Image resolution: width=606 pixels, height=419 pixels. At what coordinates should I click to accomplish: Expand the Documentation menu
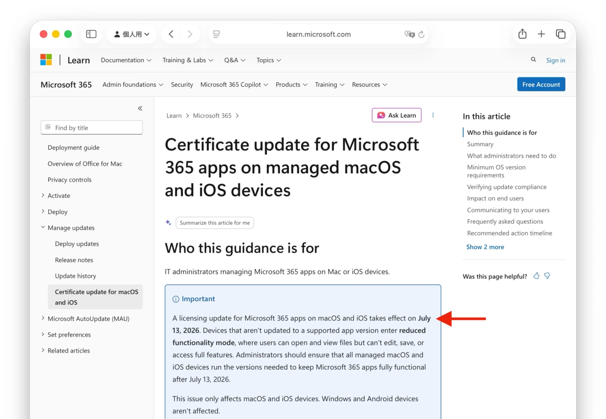(x=126, y=60)
